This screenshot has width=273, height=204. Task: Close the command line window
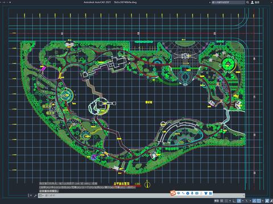(x=31, y=195)
